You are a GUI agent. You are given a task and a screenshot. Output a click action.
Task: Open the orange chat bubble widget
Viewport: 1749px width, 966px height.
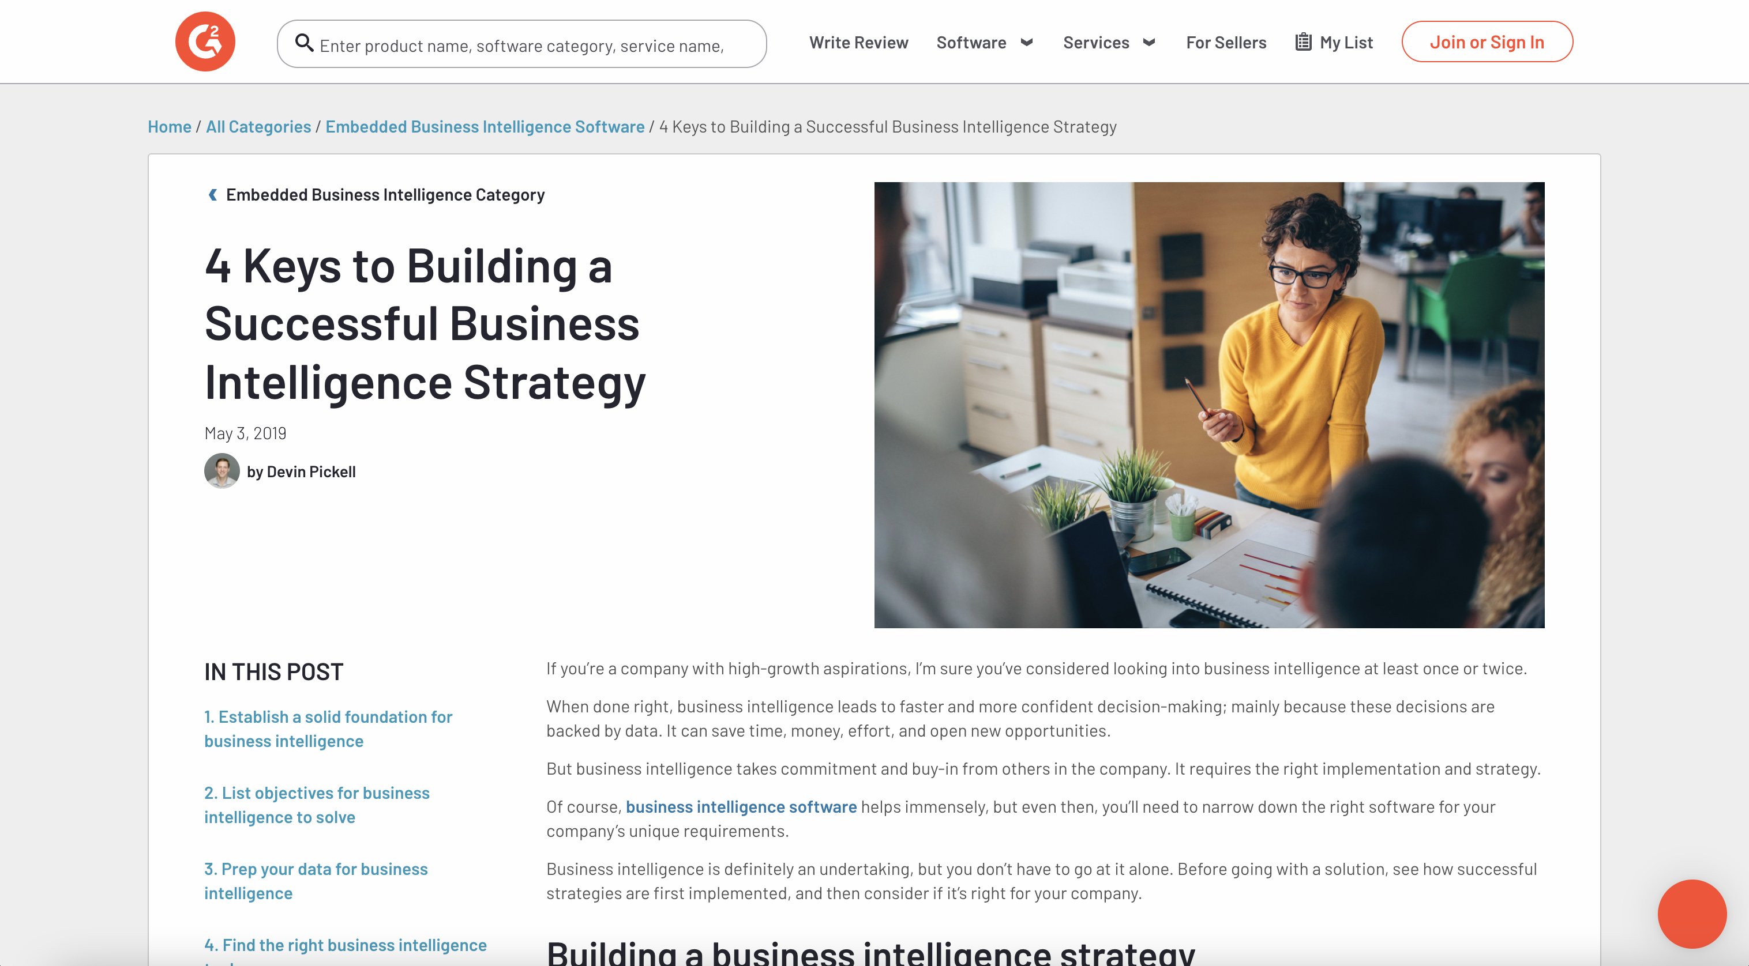tap(1692, 914)
